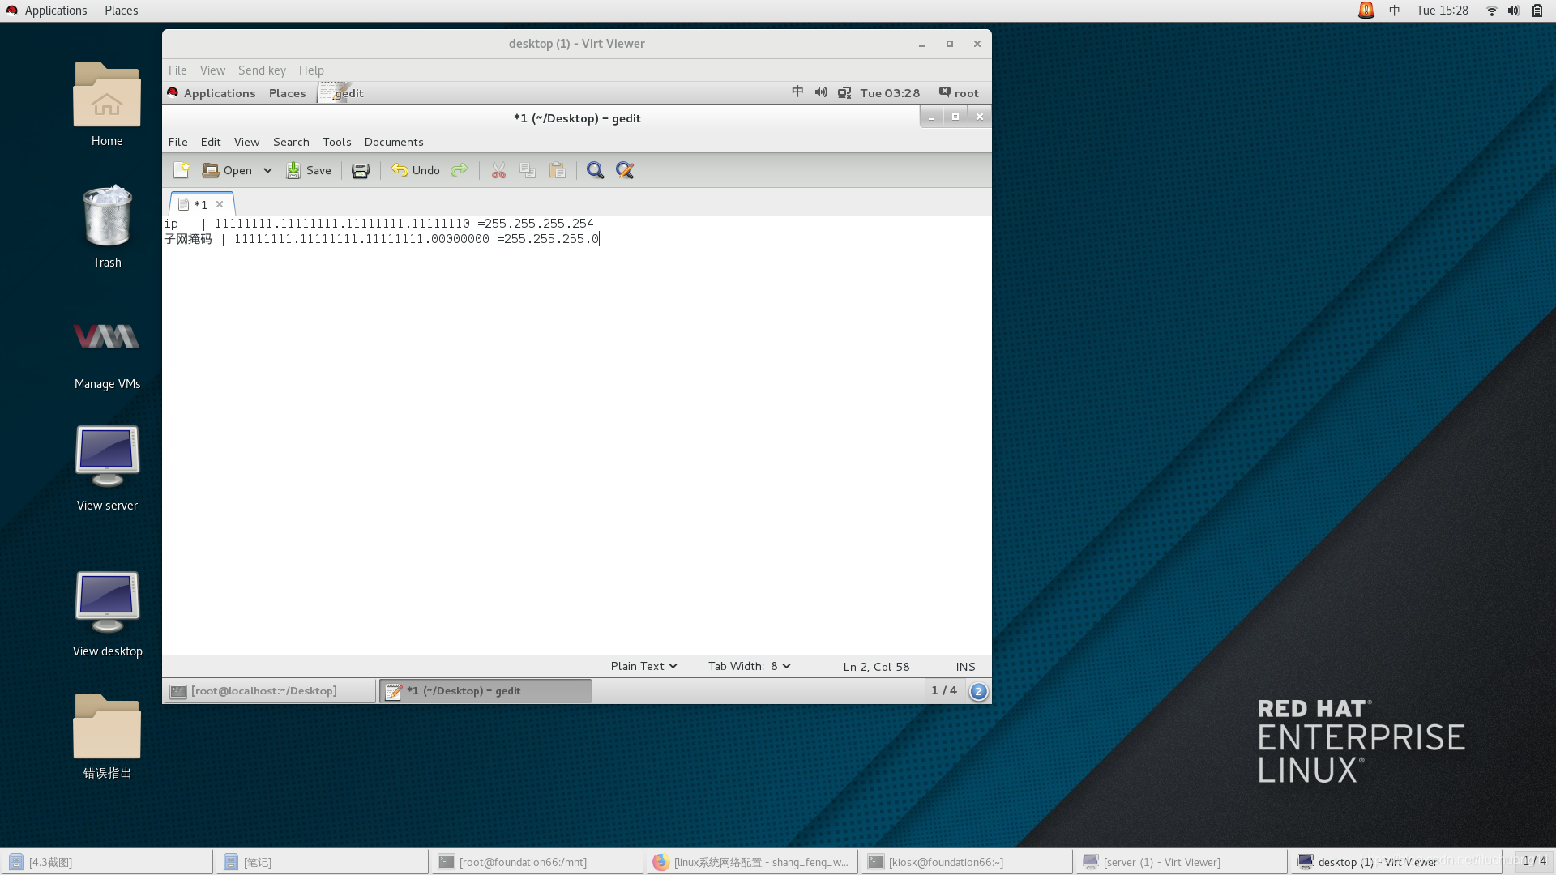Viewport: 1556px width, 875px height.
Task: Click the blue notification badge 2
Action: 978,691
